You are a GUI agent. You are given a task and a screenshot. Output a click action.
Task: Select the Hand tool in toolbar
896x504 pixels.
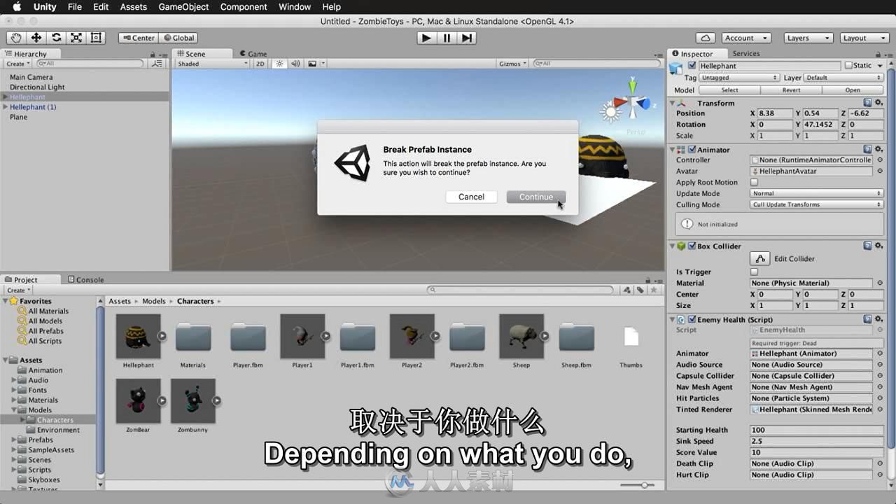tap(15, 38)
